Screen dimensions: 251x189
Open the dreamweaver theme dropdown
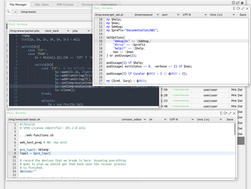[x=146, y=15]
